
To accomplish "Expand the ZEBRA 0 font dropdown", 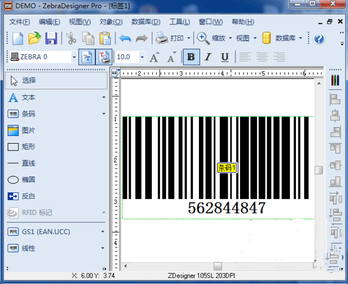I will click(74, 57).
